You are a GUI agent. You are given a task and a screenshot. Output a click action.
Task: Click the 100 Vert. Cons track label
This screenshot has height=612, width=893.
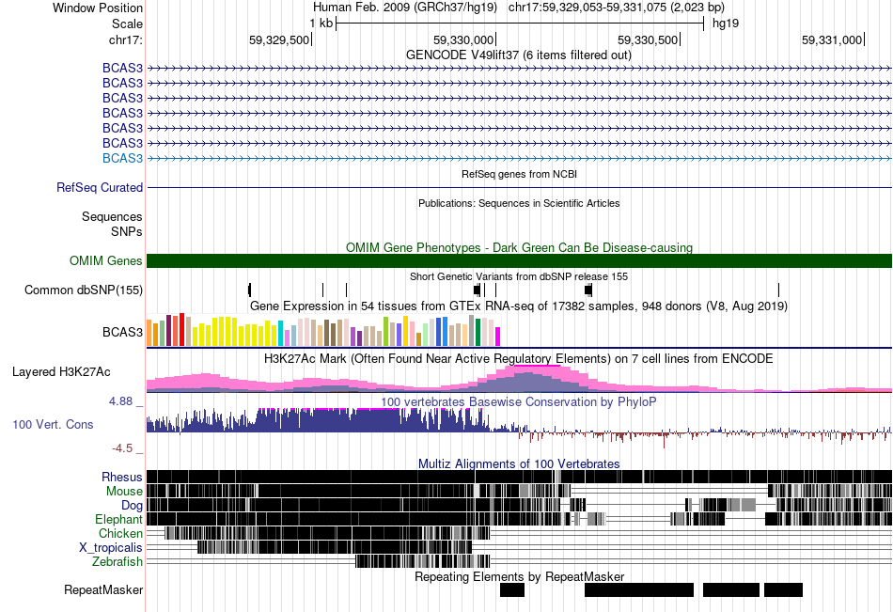click(x=53, y=425)
